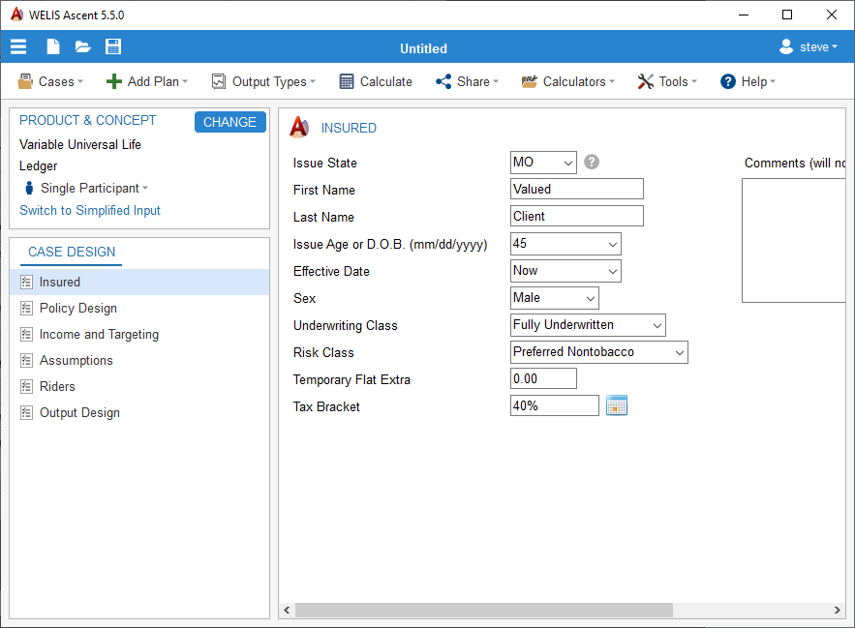Image resolution: width=855 pixels, height=628 pixels.
Task: Open the Share menu
Action: 467,81
